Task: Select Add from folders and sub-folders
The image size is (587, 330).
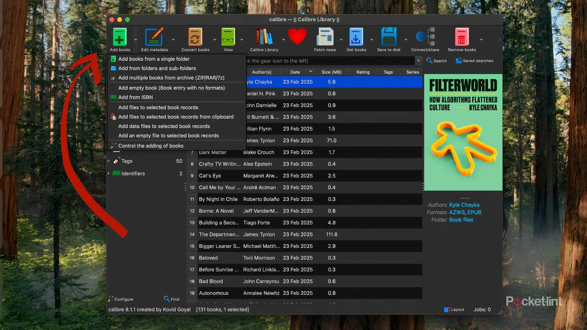Action: tap(176, 68)
